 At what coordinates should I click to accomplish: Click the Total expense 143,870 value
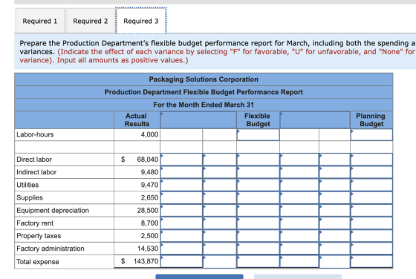pos(146,261)
